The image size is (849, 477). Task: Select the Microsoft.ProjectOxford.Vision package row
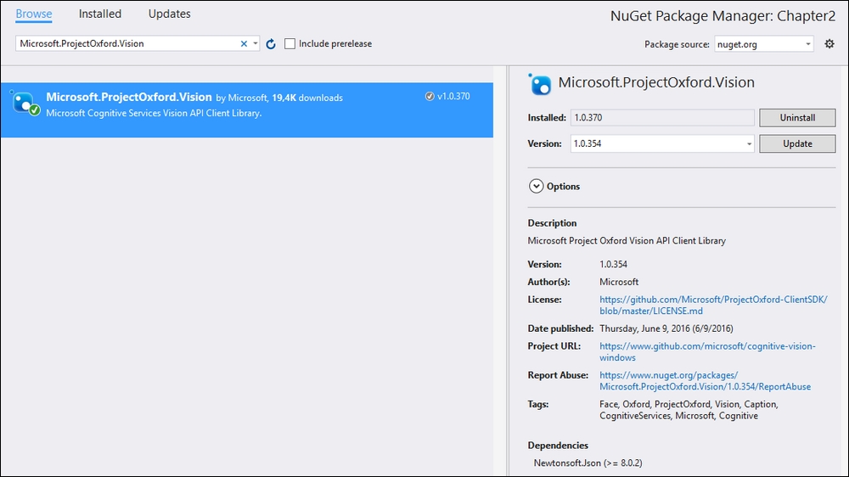[246, 109]
